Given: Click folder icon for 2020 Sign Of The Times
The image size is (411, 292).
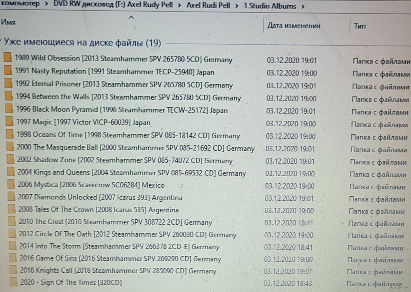Looking at the screenshot, I should click(x=14, y=282).
